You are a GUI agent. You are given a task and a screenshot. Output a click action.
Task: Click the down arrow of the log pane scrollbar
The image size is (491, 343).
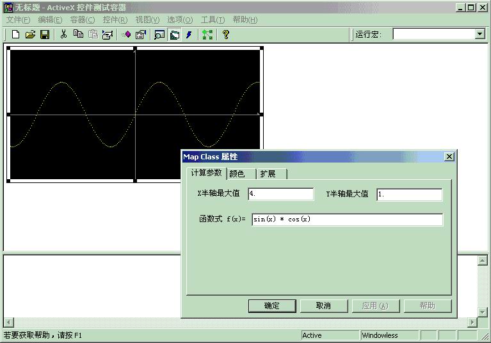click(x=483, y=312)
